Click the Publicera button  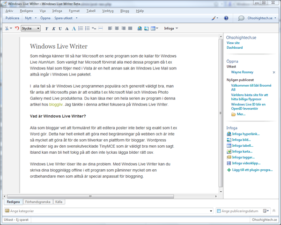(12, 18)
